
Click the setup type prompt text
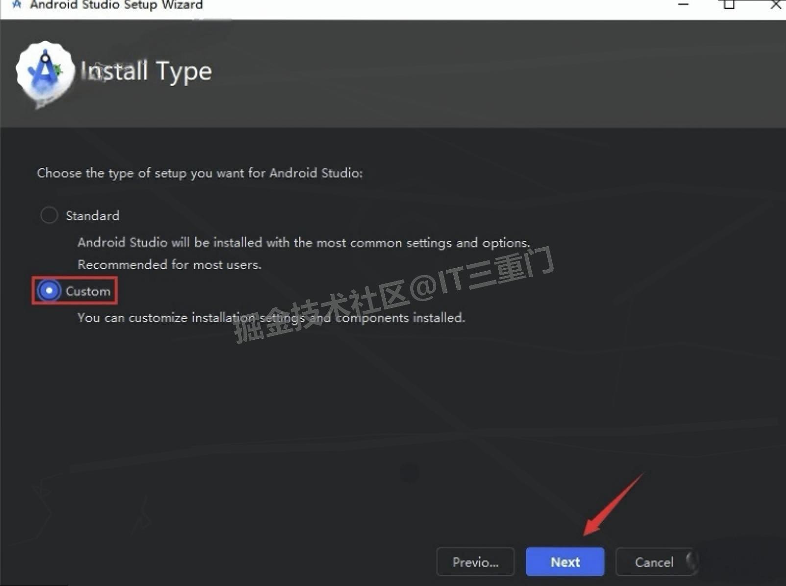click(199, 173)
